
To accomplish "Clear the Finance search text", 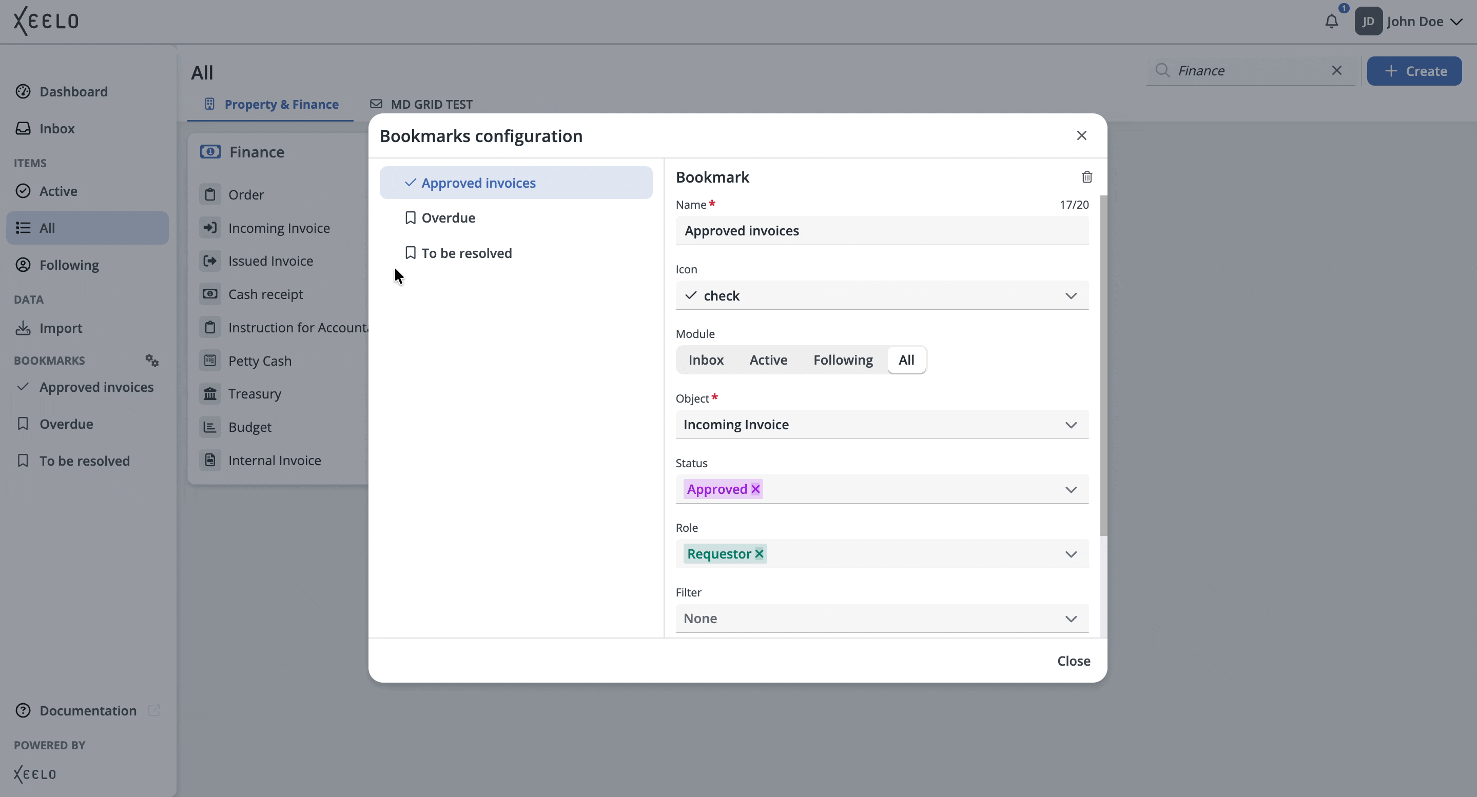I will (1336, 70).
